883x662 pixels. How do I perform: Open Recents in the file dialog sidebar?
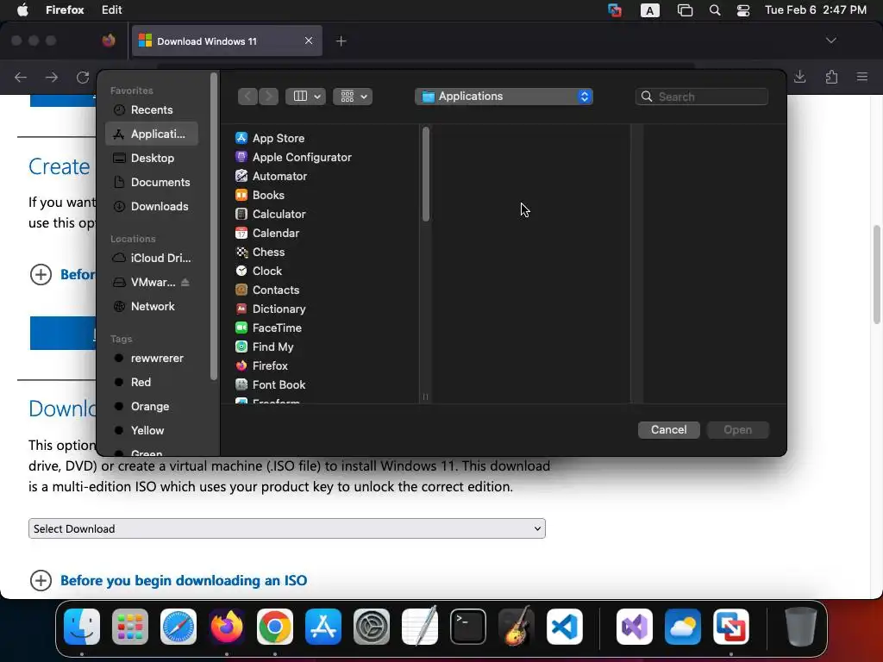tap(151, 109)
